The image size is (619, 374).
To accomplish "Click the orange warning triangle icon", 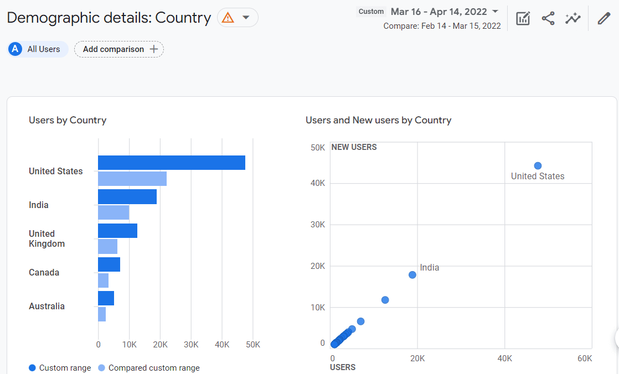I will 228,18.
